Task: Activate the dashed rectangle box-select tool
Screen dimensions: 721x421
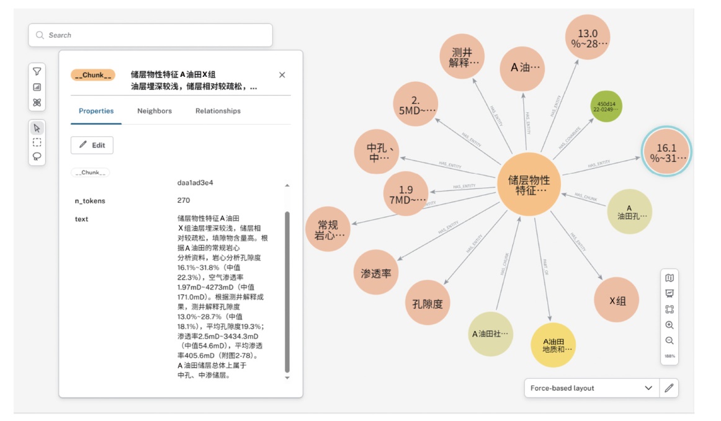Action: [x=37, y=142]
